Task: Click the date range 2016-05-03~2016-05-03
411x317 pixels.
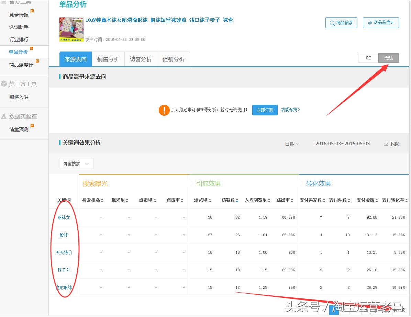Action: [x=342, y=144]
